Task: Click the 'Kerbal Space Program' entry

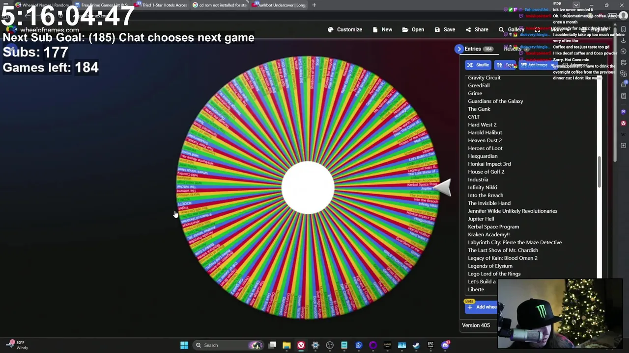Action: click(493, 227)
